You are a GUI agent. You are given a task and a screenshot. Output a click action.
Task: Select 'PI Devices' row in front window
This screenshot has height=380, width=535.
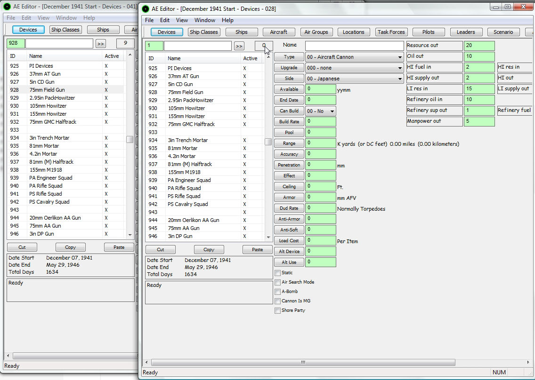[204, 68]
